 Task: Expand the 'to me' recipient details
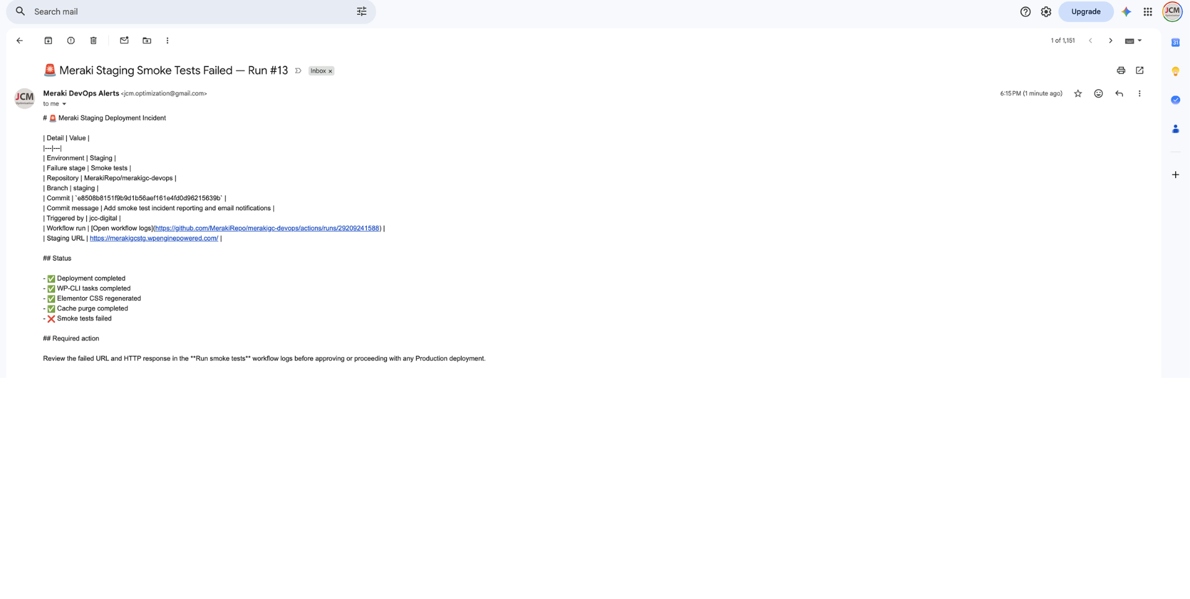(x=64, y=104)
